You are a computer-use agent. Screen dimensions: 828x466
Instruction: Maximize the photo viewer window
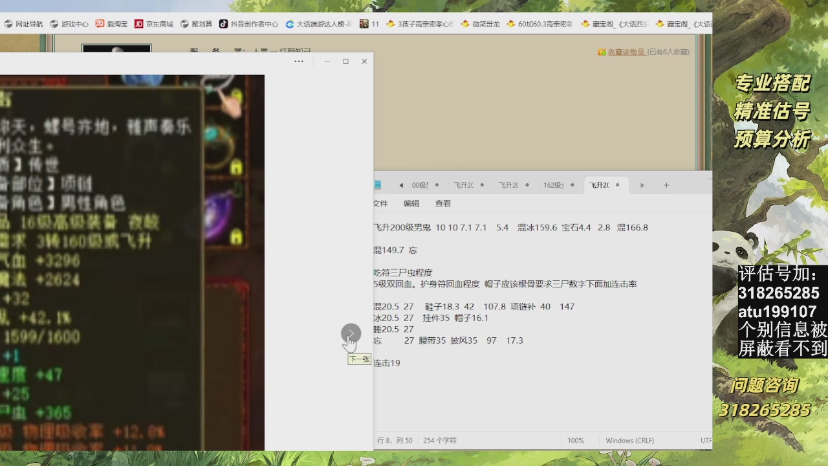click(x=346, y=61)
